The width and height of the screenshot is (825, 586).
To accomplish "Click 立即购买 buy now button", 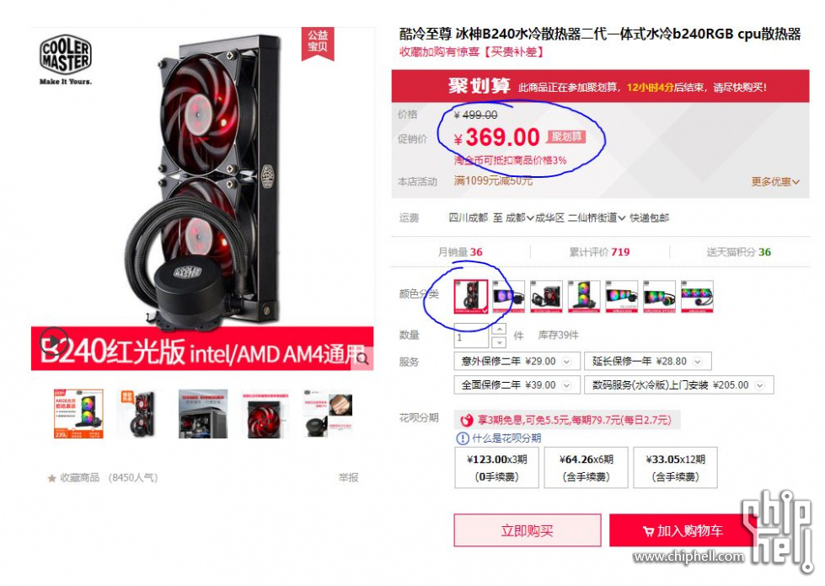I will point(528,530).
